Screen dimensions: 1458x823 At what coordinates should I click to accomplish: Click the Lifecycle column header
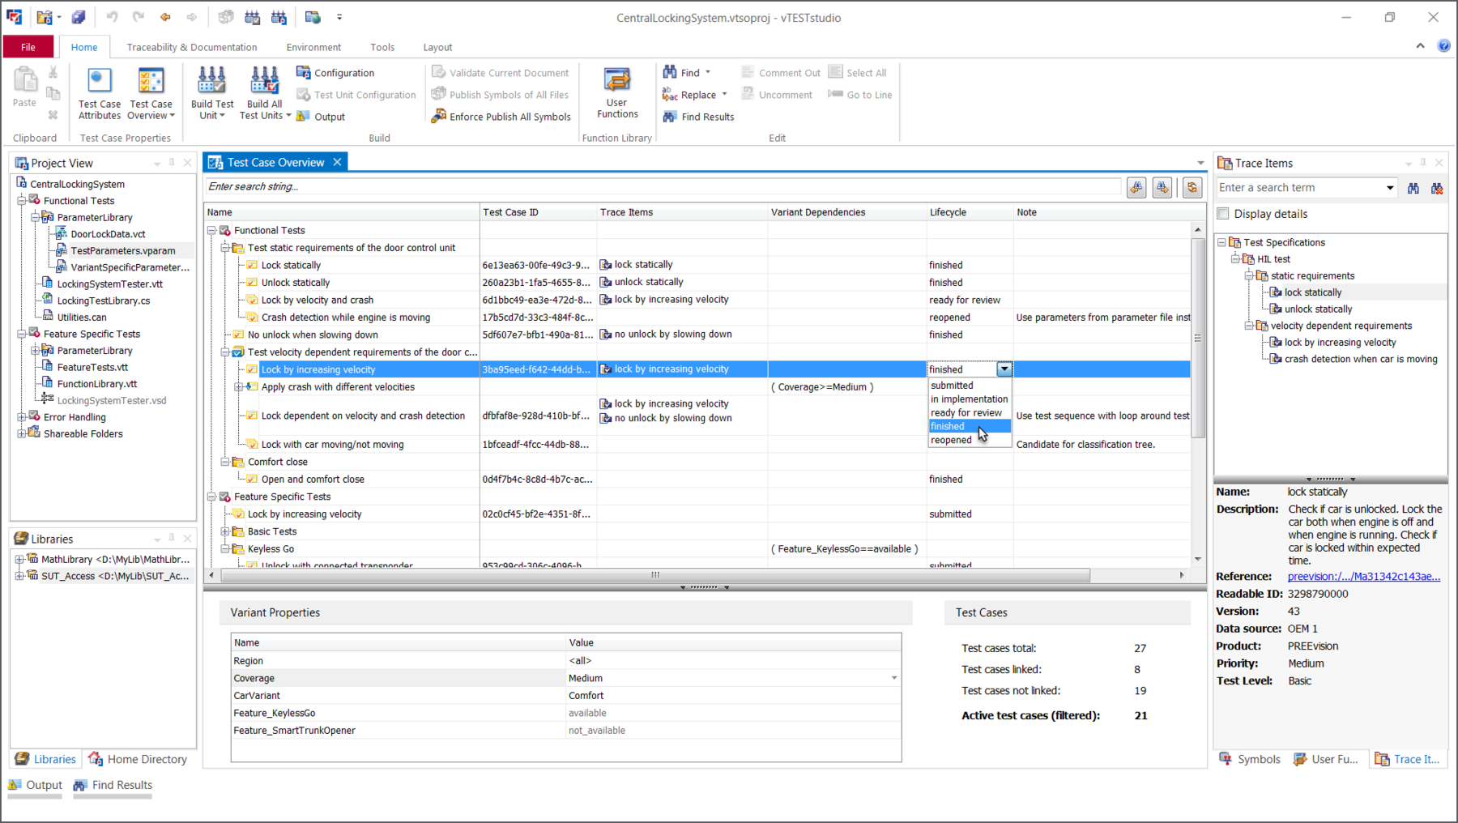point(970,212)
